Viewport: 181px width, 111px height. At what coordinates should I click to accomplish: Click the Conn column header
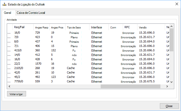(116, 27)
